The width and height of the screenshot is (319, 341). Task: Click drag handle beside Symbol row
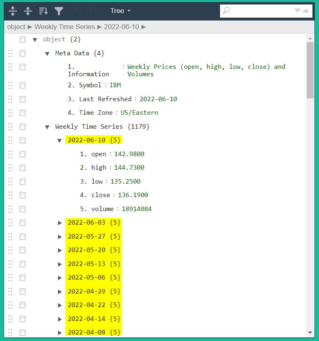(x=10, y=85)
